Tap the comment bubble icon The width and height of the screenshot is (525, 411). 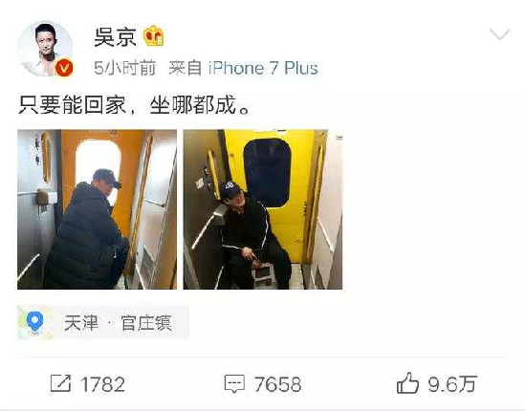234,384
